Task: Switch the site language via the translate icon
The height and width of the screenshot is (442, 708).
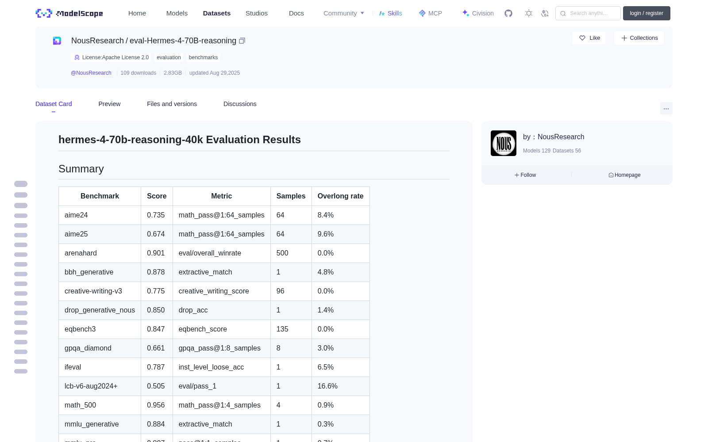Action: coord(545,13)
